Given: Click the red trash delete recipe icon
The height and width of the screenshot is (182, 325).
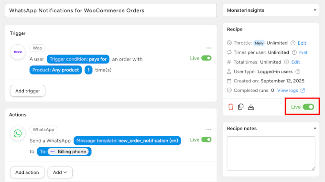Looking at the screenshot, I should (231, 107).
